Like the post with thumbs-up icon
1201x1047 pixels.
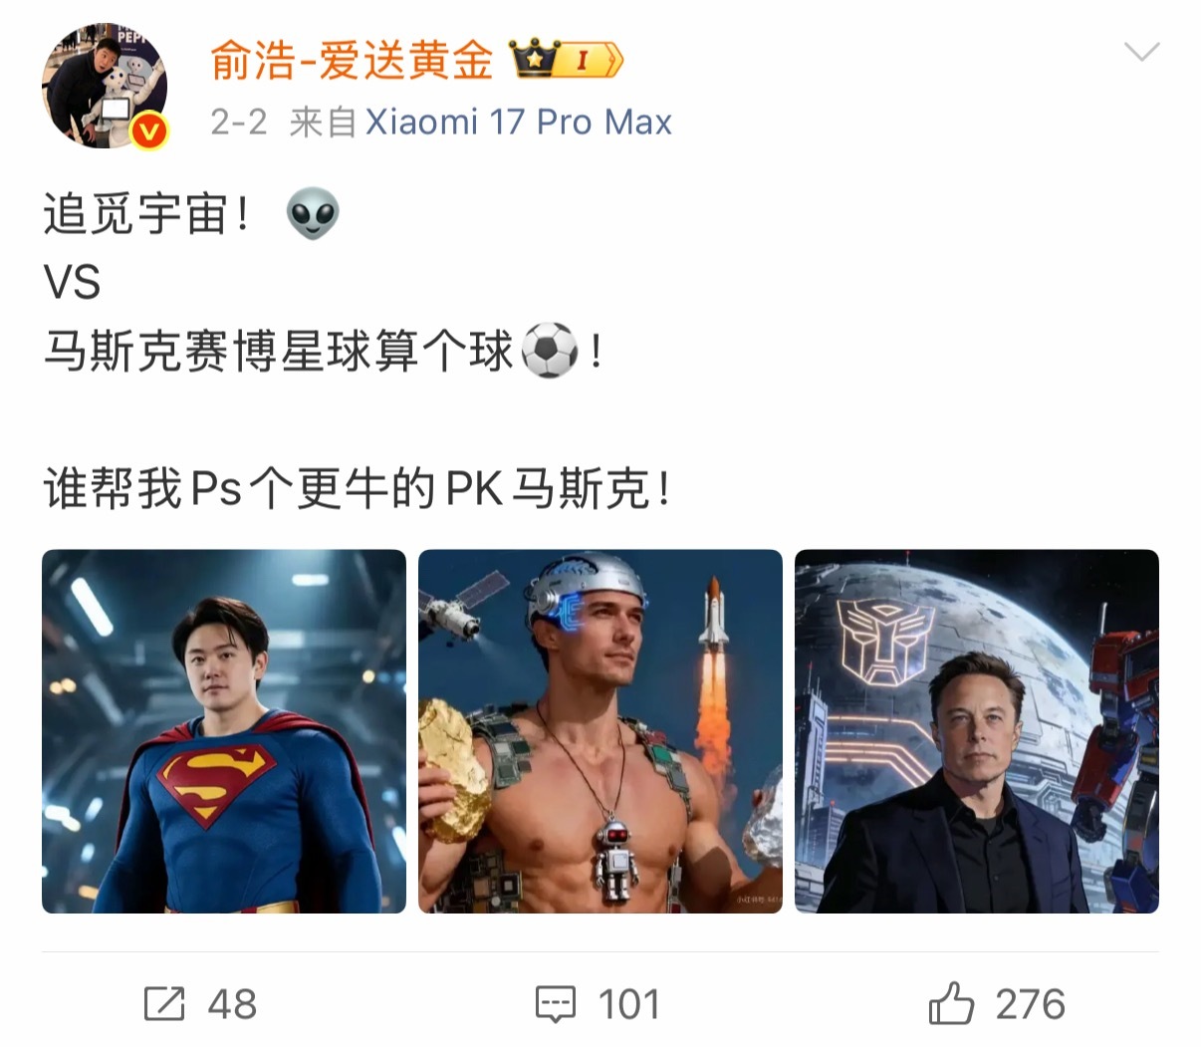pyautogui.click(x=951, y=1002)
